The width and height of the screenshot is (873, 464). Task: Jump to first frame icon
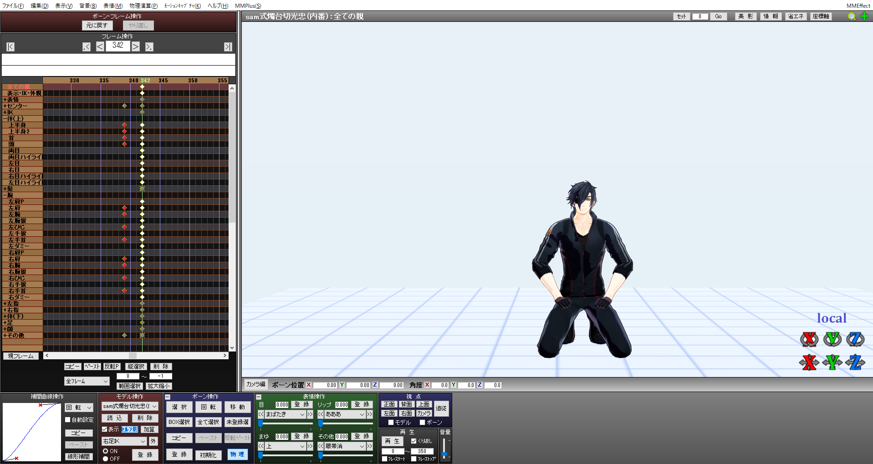point(10,47)
